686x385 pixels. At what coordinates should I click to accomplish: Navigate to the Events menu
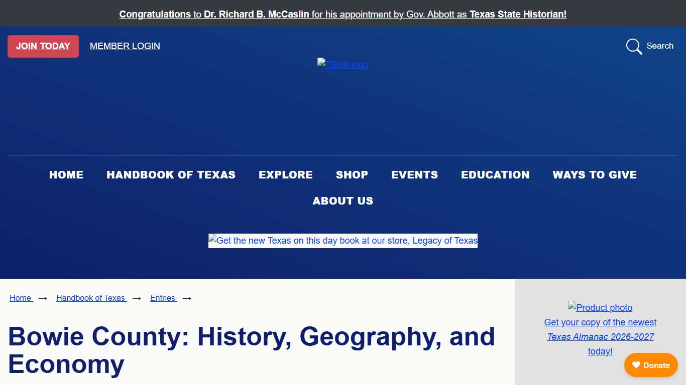[x=414, y=175]
